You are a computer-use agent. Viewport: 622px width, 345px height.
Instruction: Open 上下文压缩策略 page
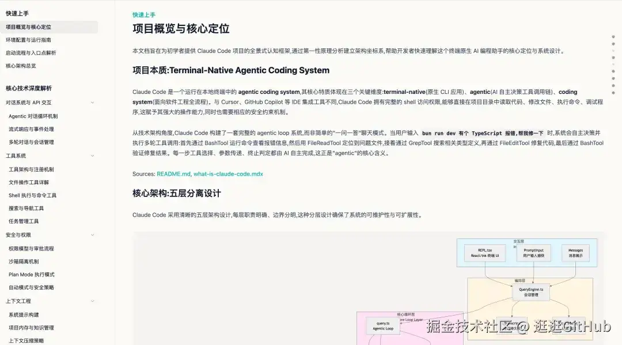pyautogui.click(x=26, y=340)
